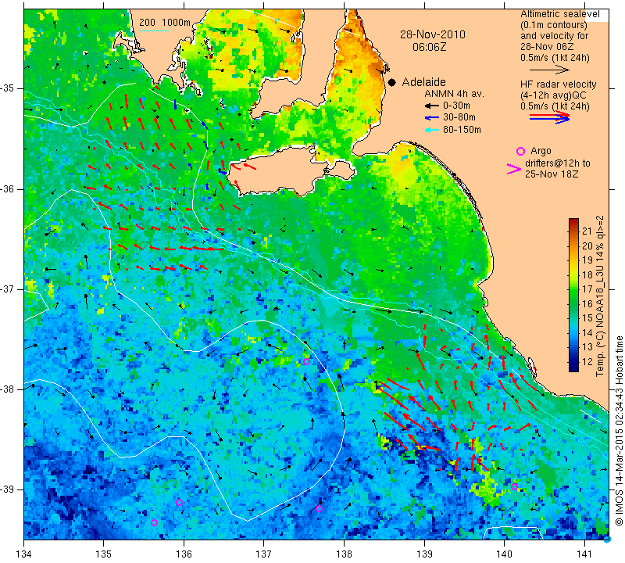The height and width of the screenshot is (563, 625).
Task: Click the latitude axis label '-39'
Action: pyautogui.click(x=7, y=489)
